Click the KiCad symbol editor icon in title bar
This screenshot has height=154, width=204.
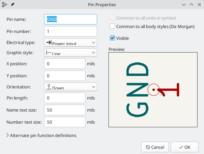pos(5,5)
